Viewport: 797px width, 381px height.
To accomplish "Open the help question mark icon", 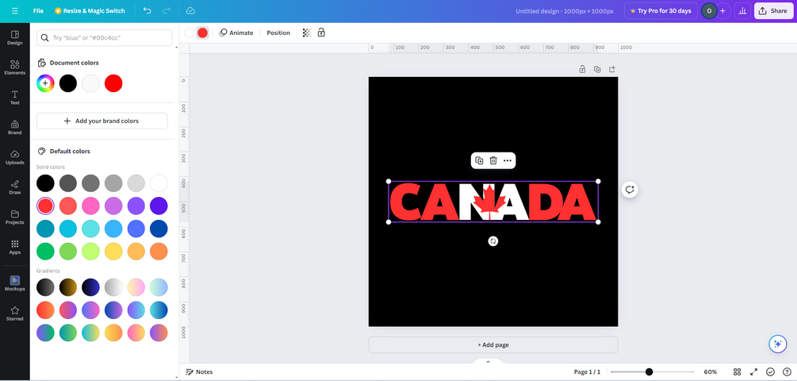I will (x=787, y=371).
